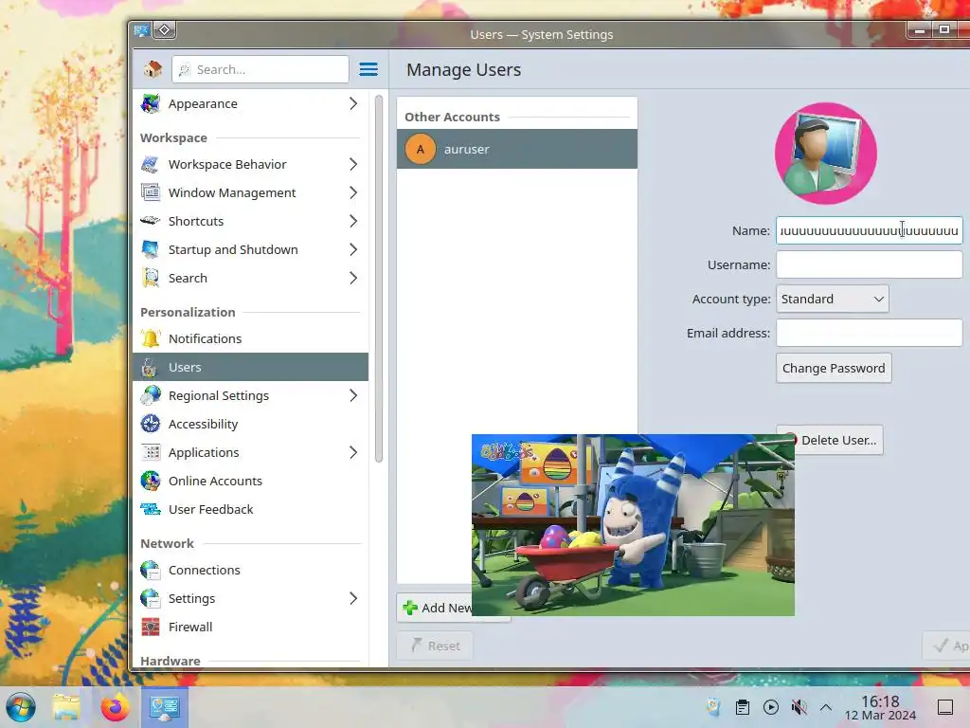Click the media player tray icon
This screenshot has width=970, height=728.
(x=771, y=707)
